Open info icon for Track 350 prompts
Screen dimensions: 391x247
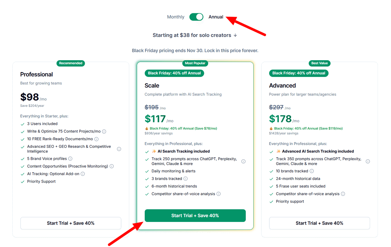(368, 162)
